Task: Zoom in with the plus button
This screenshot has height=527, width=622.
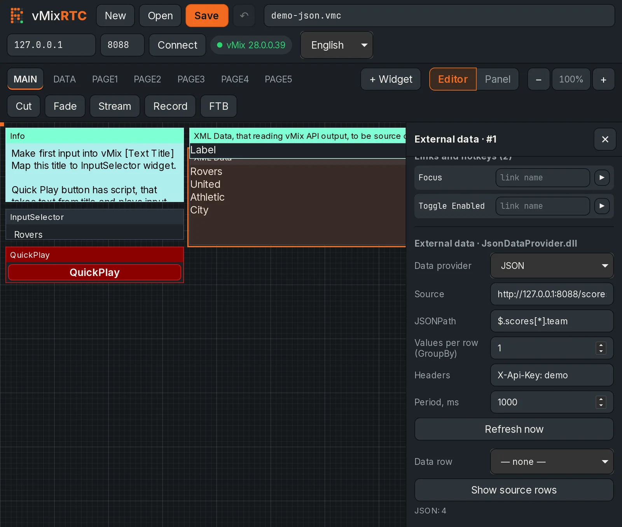Action: click(x=603, y=79)
